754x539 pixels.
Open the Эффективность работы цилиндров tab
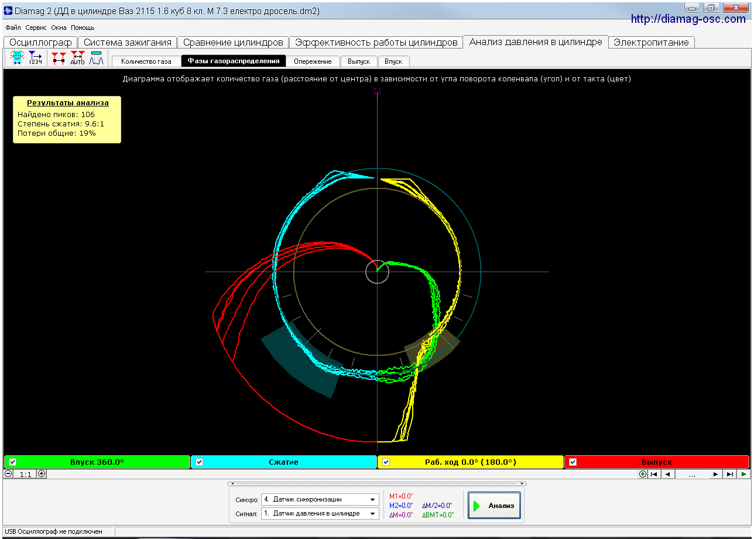[x=376, y=42]
